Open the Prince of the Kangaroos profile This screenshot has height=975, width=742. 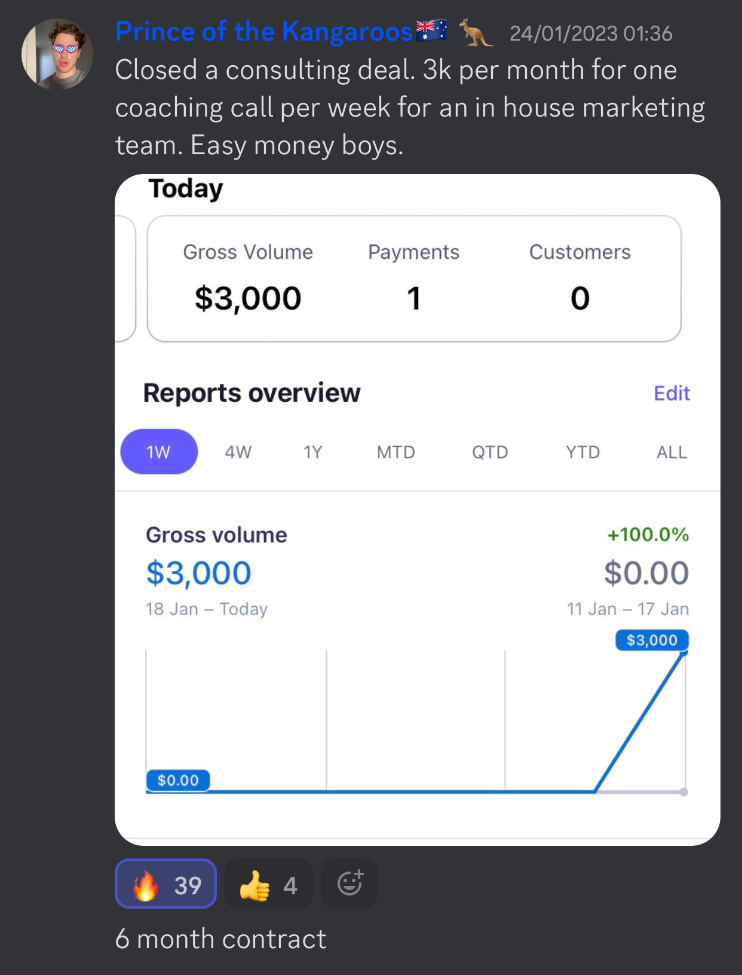(263, 32)
